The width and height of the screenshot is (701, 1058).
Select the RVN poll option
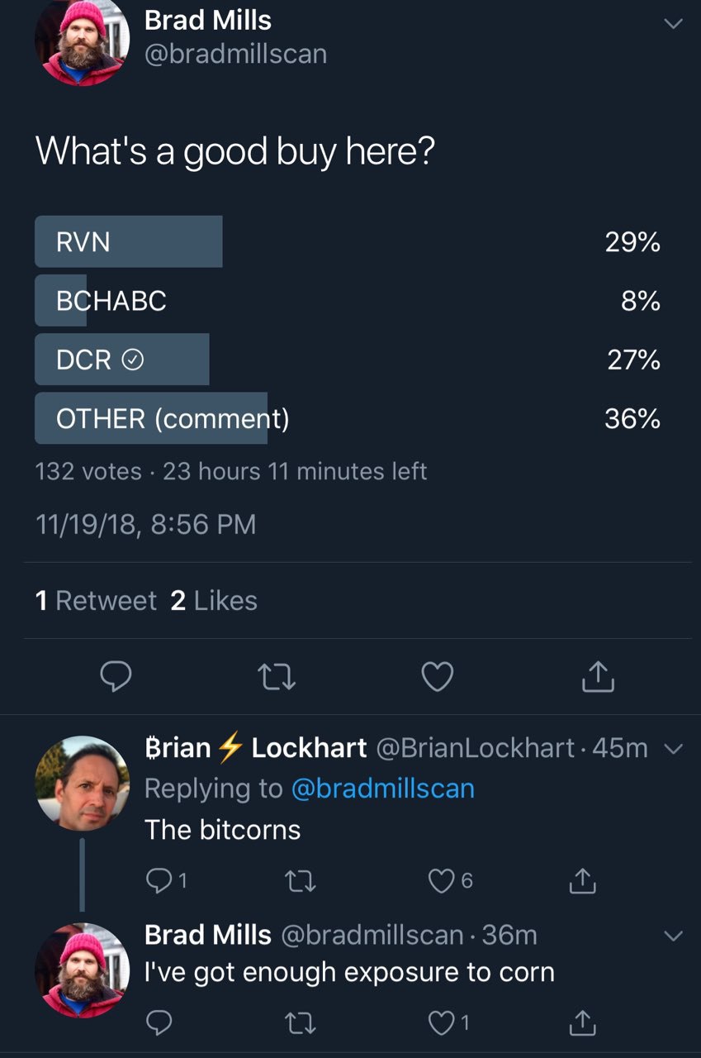point(348,241)
